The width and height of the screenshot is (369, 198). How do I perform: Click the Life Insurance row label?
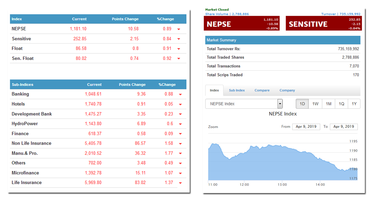point(26,183)
